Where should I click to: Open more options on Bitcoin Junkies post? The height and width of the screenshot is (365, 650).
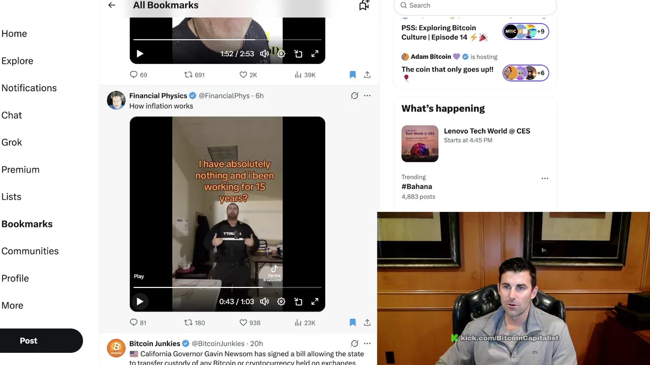(367, 343)
